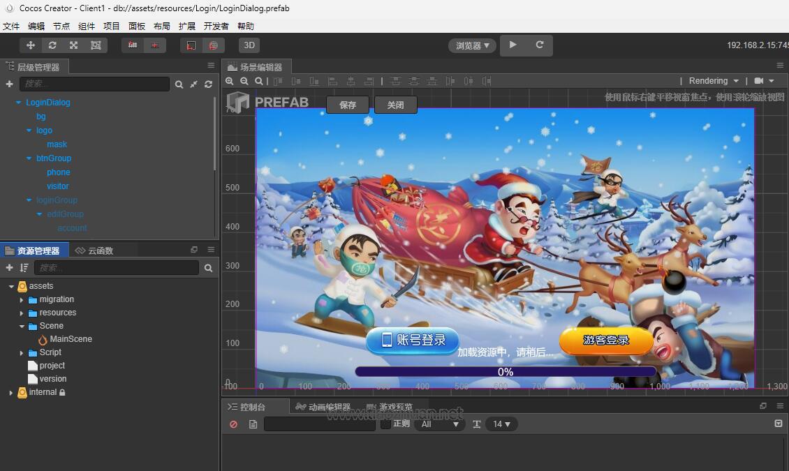Screen dimensions: 789x471
Task: Open the 浏览器 preview platform dropdown
Action: click(473, 46)
